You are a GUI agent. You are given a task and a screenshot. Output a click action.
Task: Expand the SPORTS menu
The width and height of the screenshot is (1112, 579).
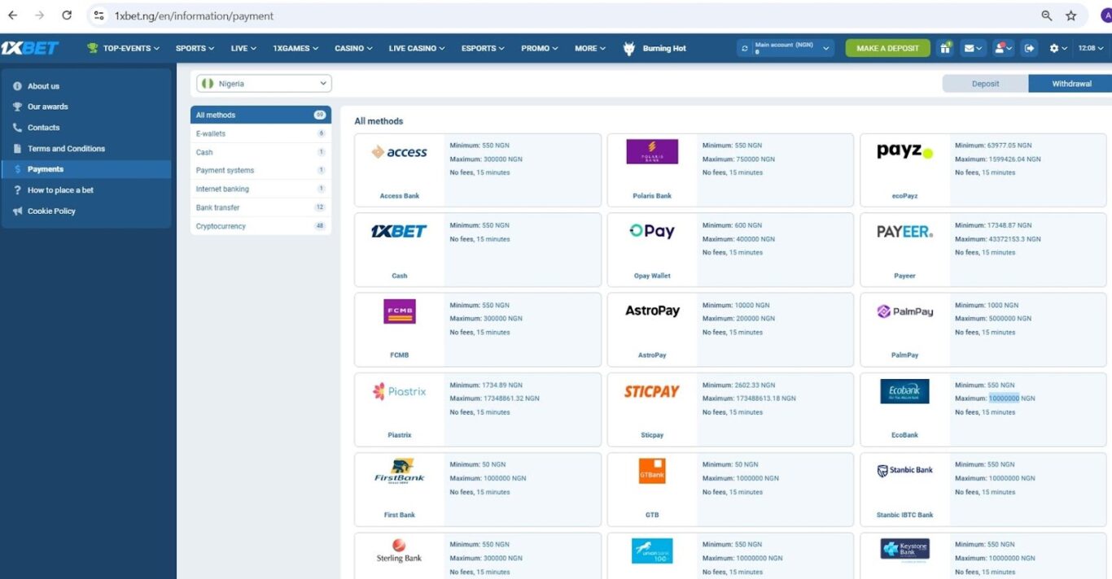[x=195, y=48]
